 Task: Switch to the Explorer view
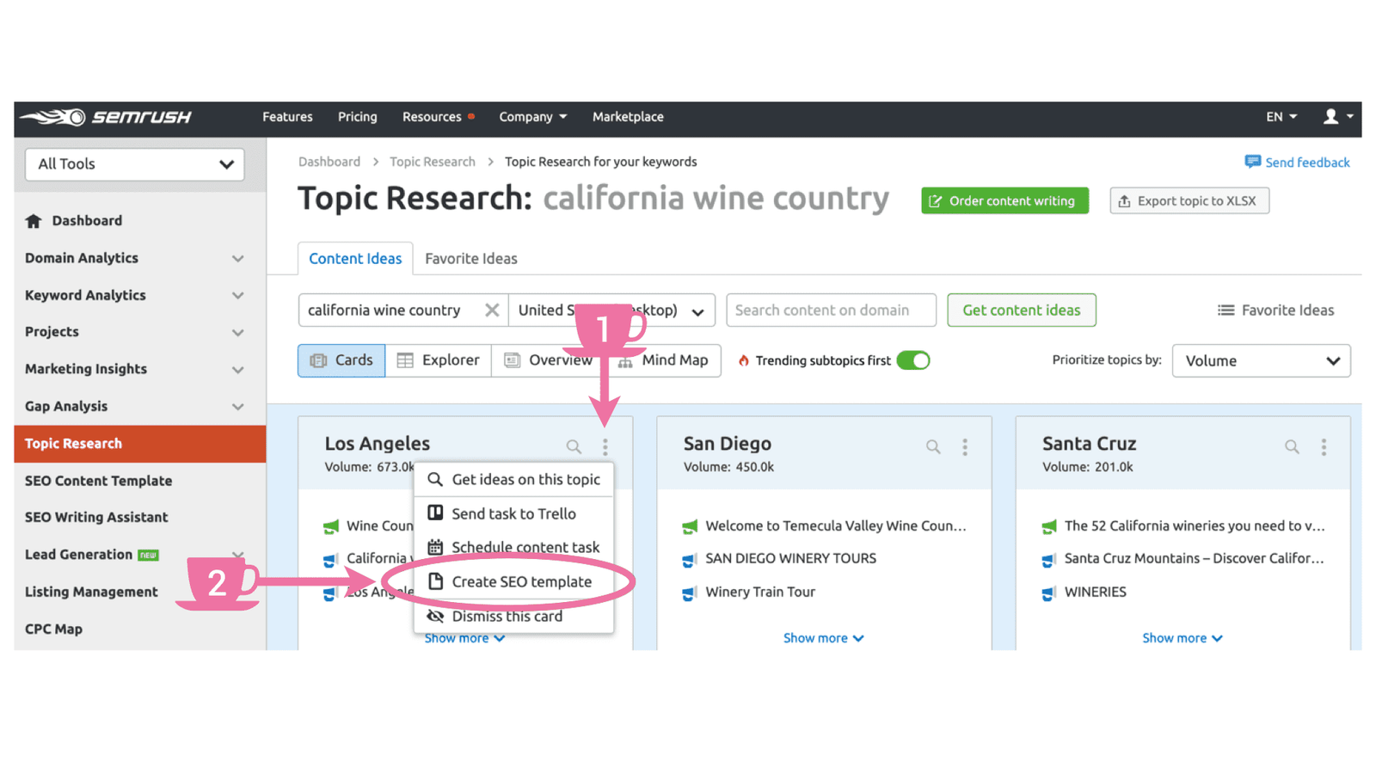tap(438, 360)
